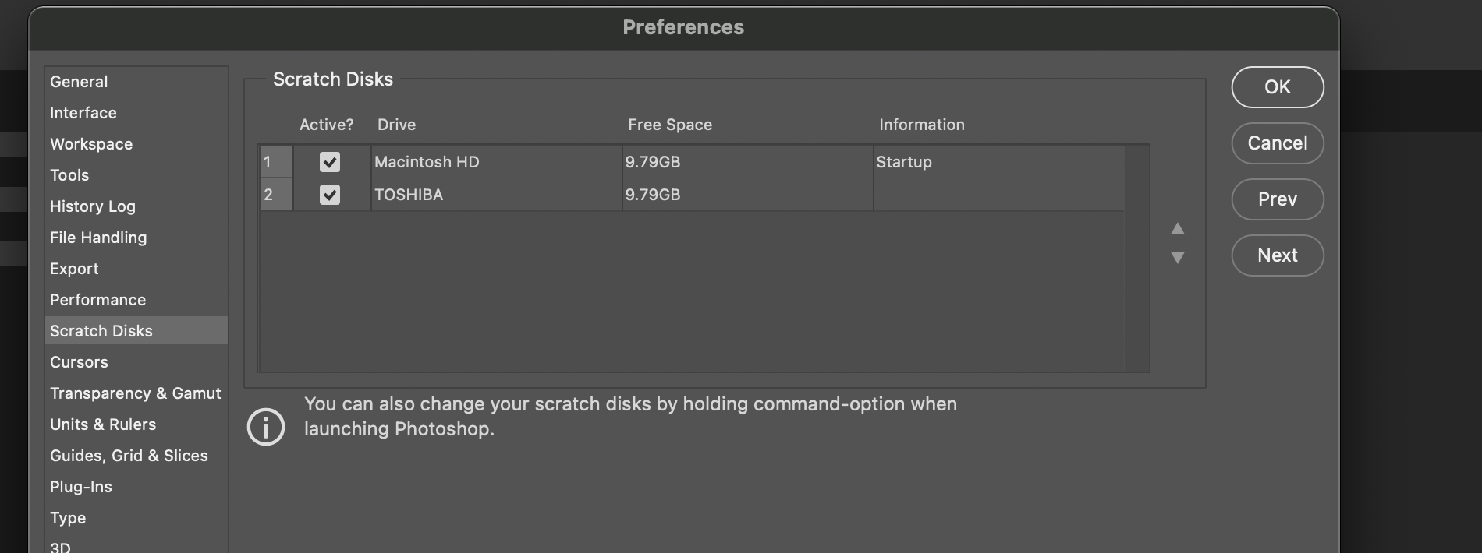Viewport: 1482px width, 553px height.
Task: Open the Guides, Grid & Slices settings
Action: 129,455
